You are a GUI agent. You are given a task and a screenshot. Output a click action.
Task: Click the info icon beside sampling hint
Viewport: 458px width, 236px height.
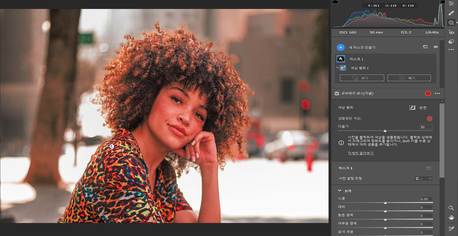pyautogui.click(x=341, y=143)
